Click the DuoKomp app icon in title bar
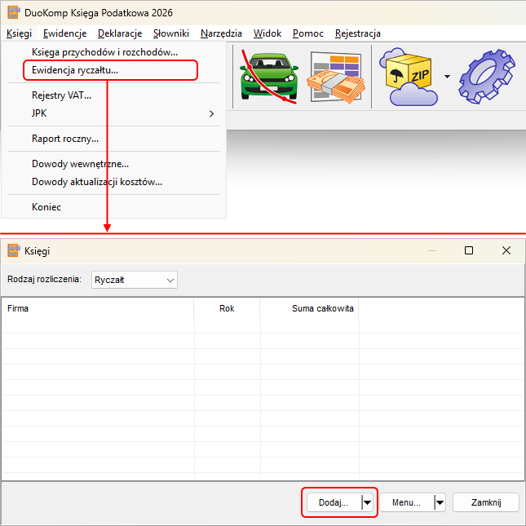 pos(12,12)
